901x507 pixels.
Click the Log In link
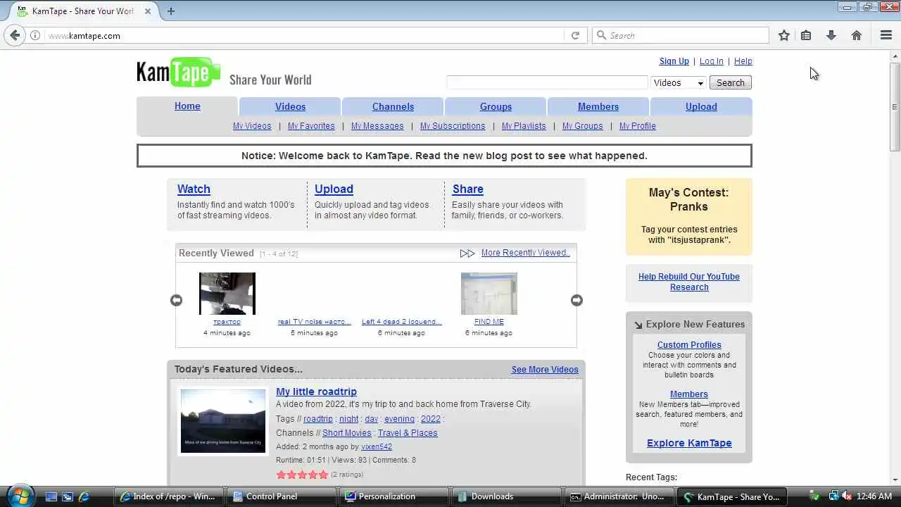tap(712, 61)
